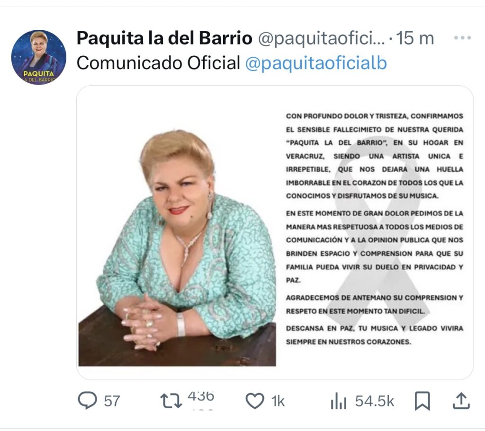Click the 57 replies count
The image size is (485, 431).
coord(112,401)
